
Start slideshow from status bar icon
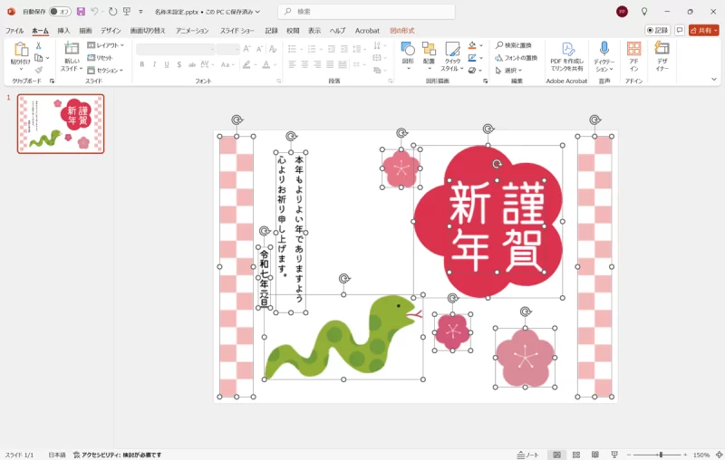coord(615,455)
